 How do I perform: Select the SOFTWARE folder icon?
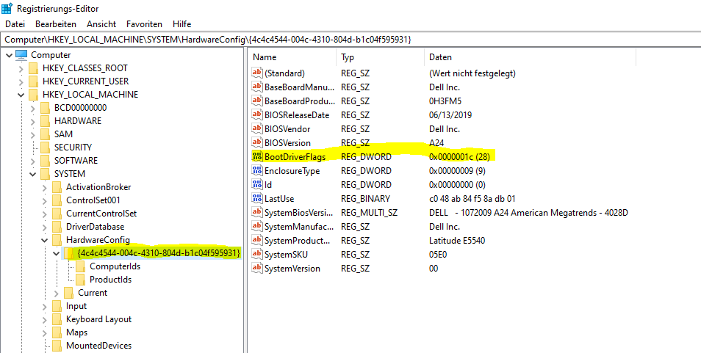point(45,160)
